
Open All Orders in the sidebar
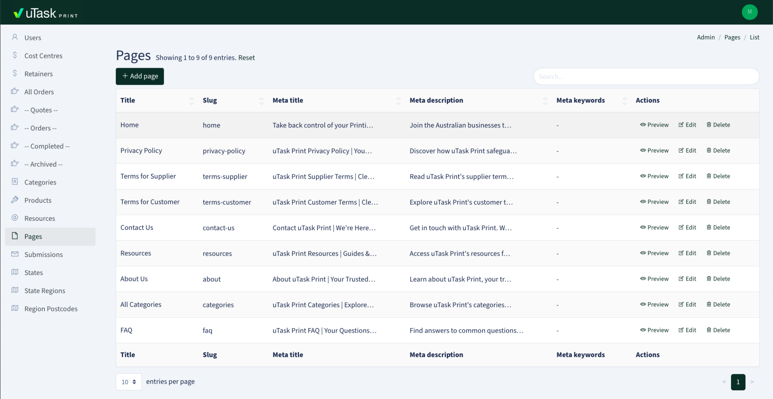pos(39,92)
